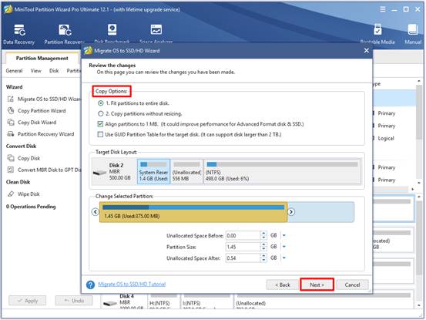Uncheck Align partitions to 1 MB

tap(100, 124)
